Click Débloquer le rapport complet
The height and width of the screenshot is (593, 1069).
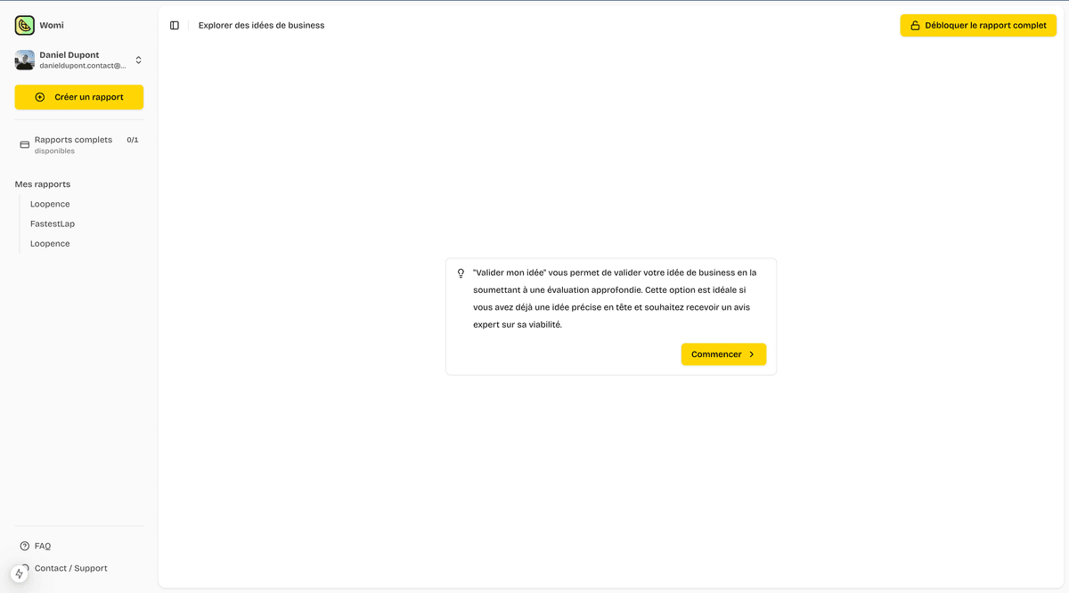tap(978, 25)
